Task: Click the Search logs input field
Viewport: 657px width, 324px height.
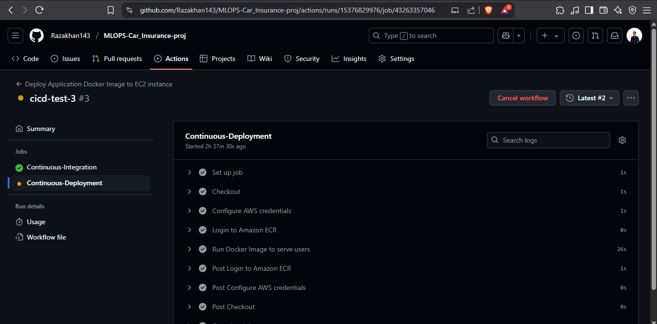Action: tap(549, 140)
